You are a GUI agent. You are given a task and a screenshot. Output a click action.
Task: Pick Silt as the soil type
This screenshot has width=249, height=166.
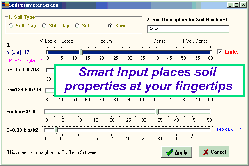(x=77, y=26)
